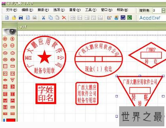Click the red star inside the round seal
The image size is (166, 128).
click(45, 57)
